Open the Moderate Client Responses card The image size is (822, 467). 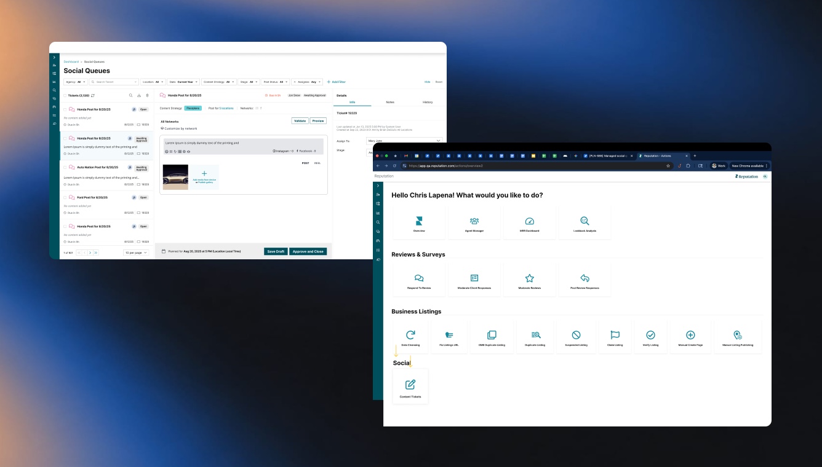click(474, 280)
